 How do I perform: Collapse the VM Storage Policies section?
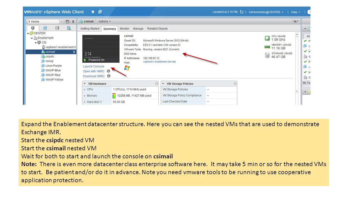point(163,84)
